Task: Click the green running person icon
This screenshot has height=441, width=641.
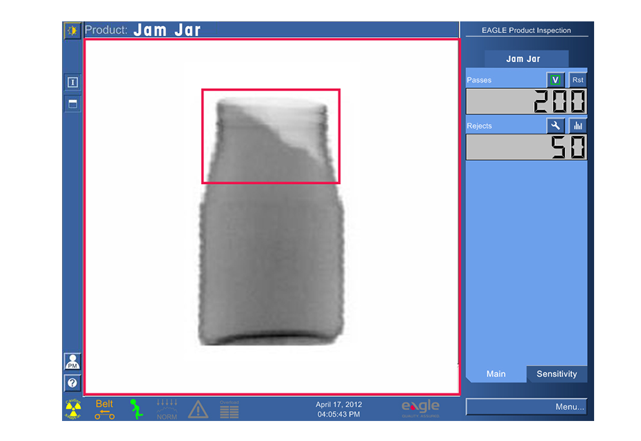Action: [x=137, y=409]
